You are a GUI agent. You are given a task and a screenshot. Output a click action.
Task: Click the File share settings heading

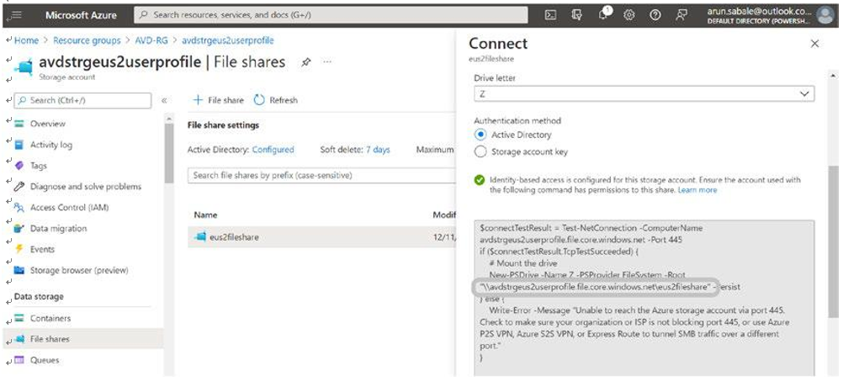pyautogui.click(x=223, y=125)
